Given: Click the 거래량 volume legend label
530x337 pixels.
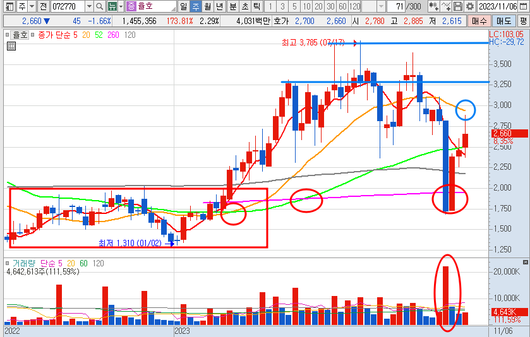Looking at the screenshot, I should pyautogui.click(x=23, y=263).
